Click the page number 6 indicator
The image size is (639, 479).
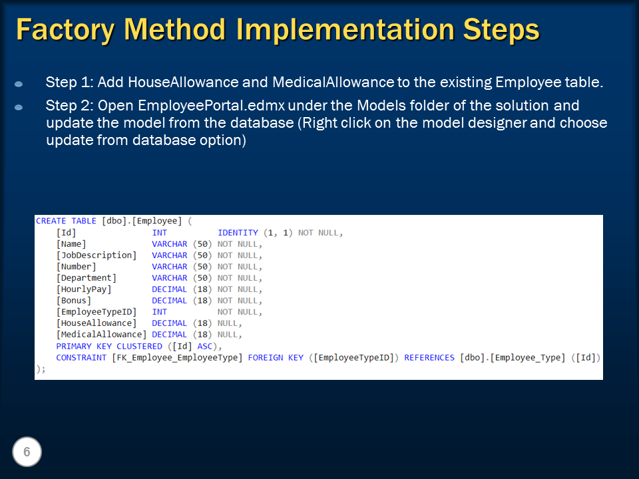[x=27, y=452]
